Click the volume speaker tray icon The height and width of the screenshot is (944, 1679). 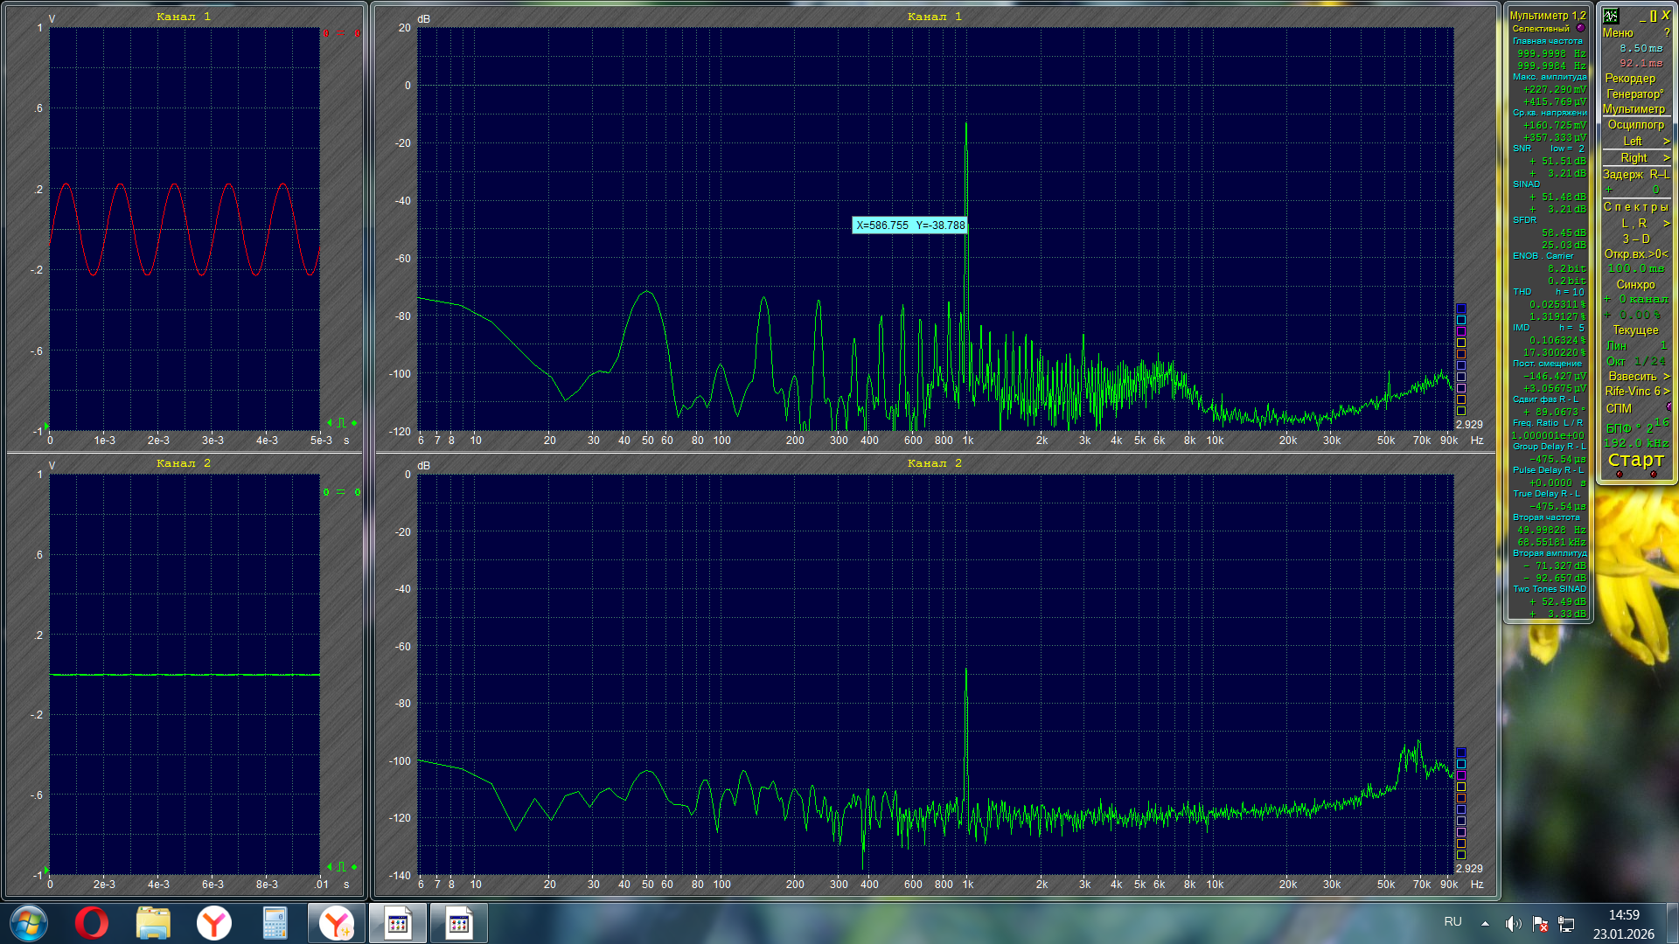click(x=1513, y=924)
